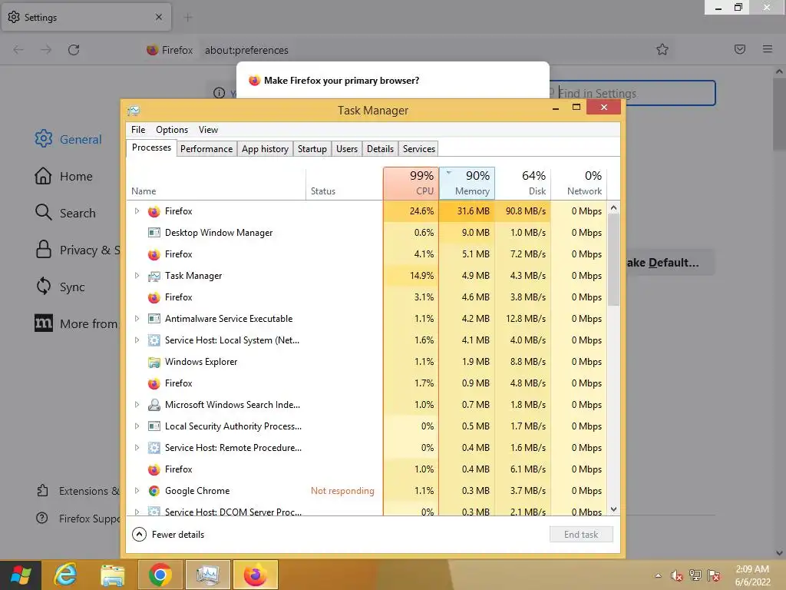Expand Service Host: Local System group

[137, 340]
